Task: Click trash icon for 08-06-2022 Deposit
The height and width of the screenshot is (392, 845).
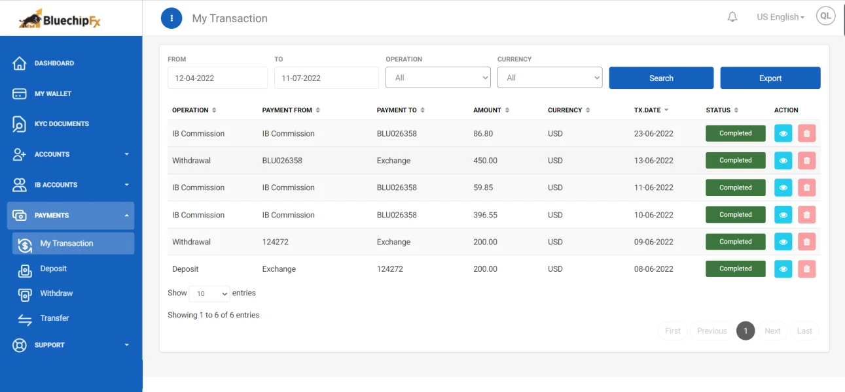Action: point(806,269)
